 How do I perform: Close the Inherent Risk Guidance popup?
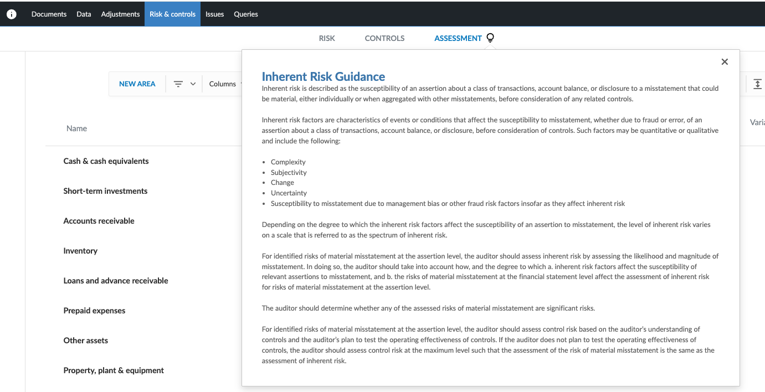725,61
